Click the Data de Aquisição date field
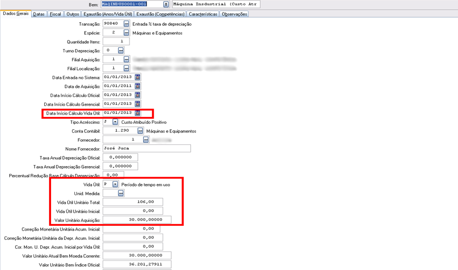Screen dimensions: 458x270 (119, 86)
